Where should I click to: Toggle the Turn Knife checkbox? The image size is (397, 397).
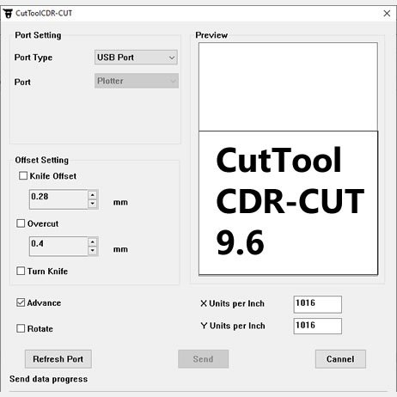(x=21, y=271)
